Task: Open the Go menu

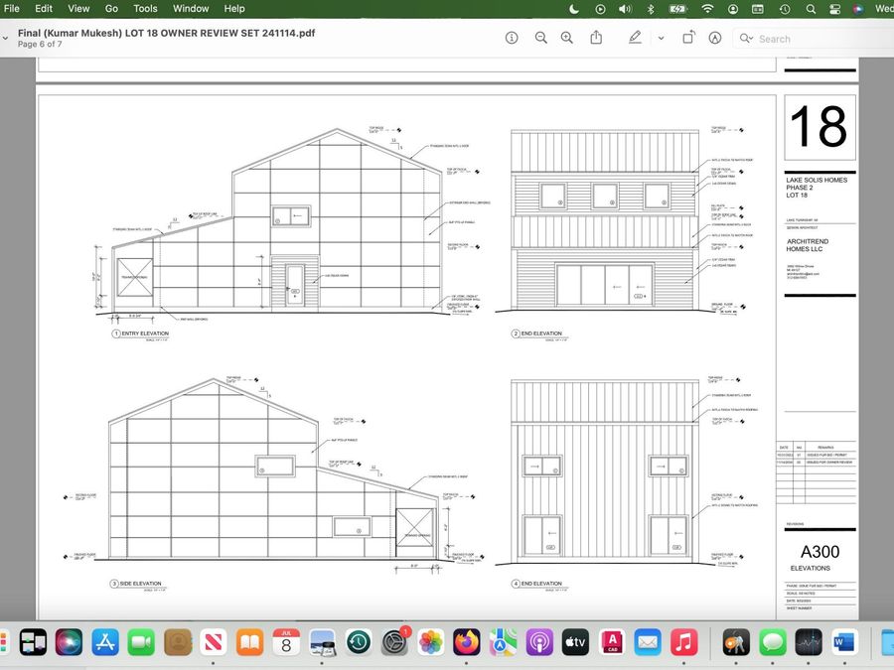Action: coord(111,9)
